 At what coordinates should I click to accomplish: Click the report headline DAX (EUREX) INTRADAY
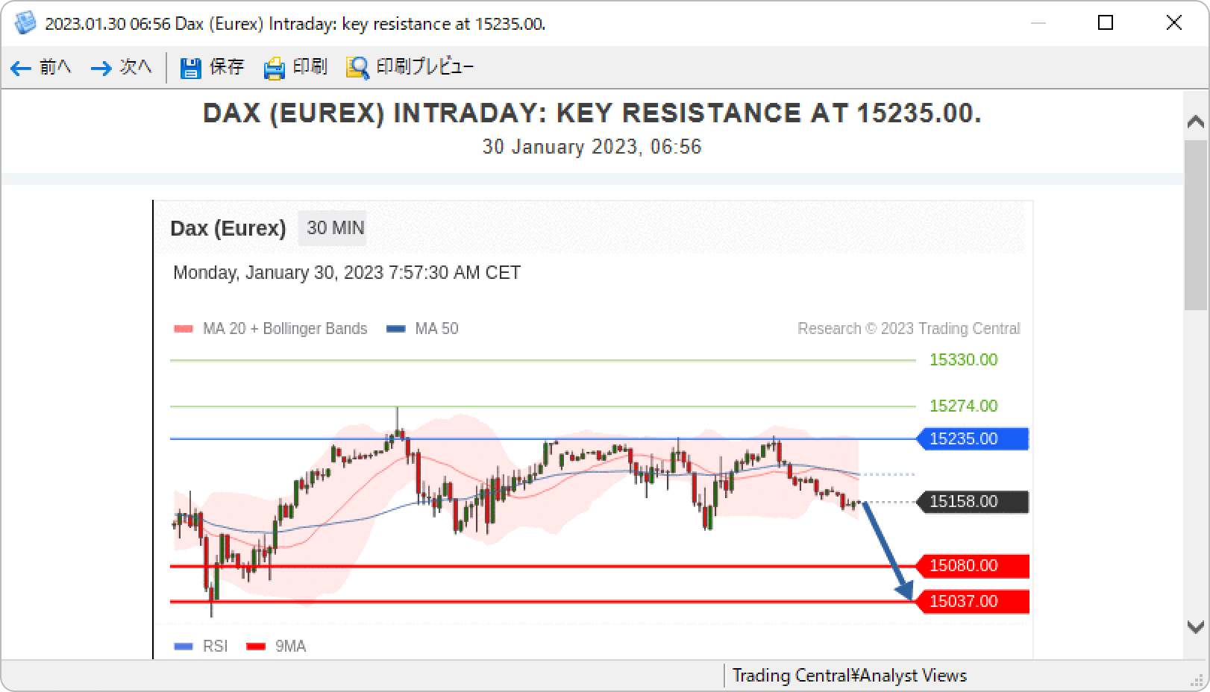click(592, 113)
